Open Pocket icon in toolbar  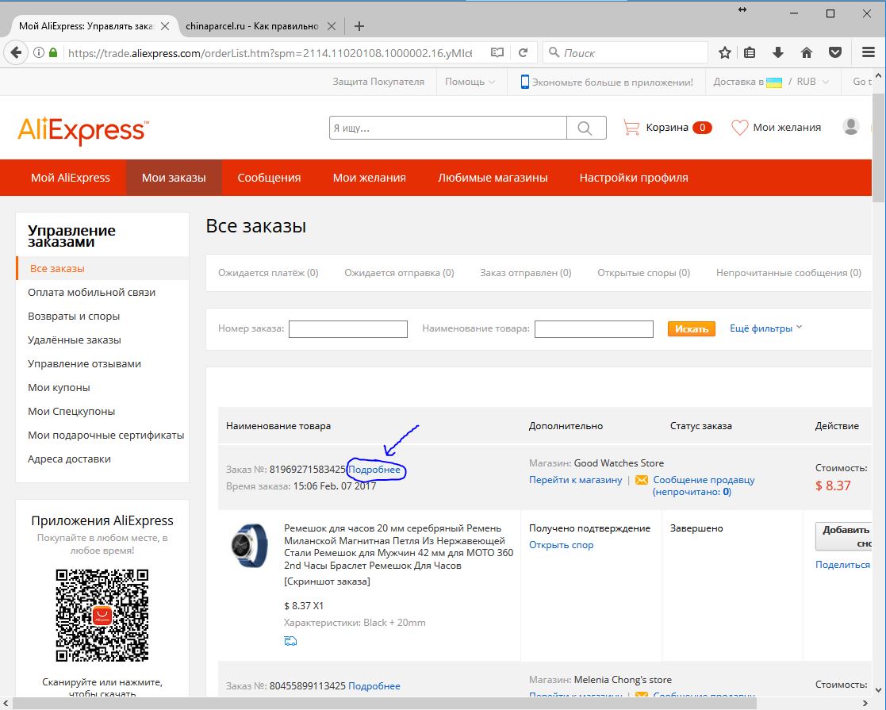click(x=835, y=52)
